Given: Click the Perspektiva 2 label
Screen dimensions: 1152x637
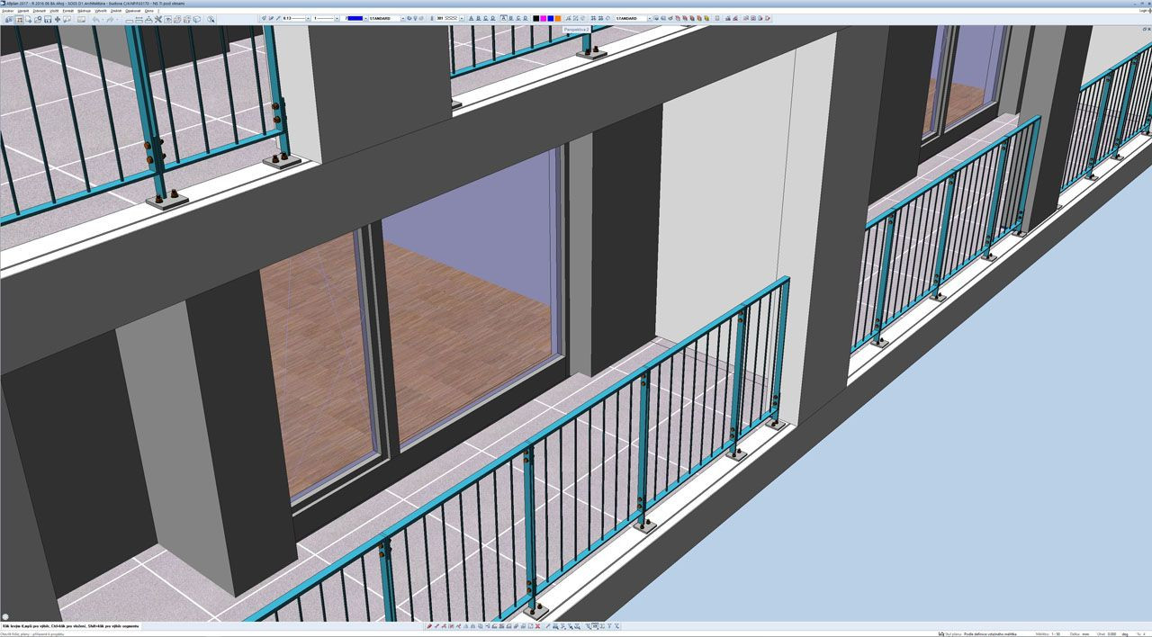Looking at the screenshot, I should [576, 30].
